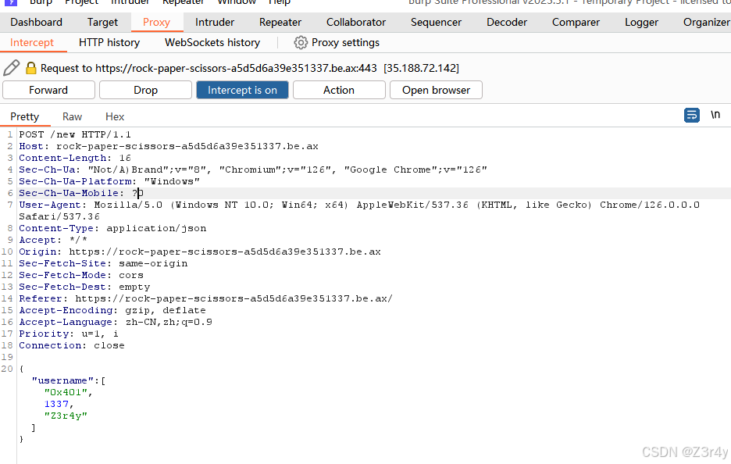The height and width of the screenshot is (464, 731).
Task: Open the Comparer tab
Action: [x=576, y=23]
